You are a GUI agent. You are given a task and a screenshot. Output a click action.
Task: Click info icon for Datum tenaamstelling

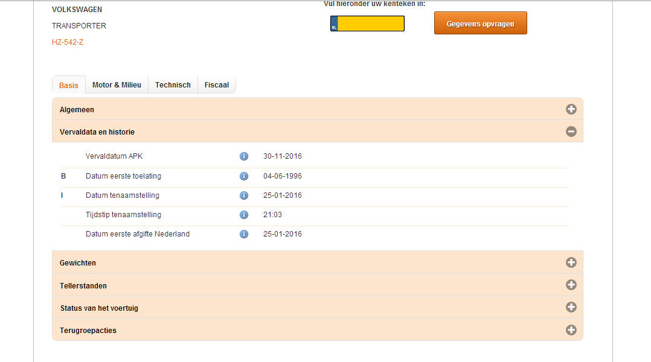244,195
